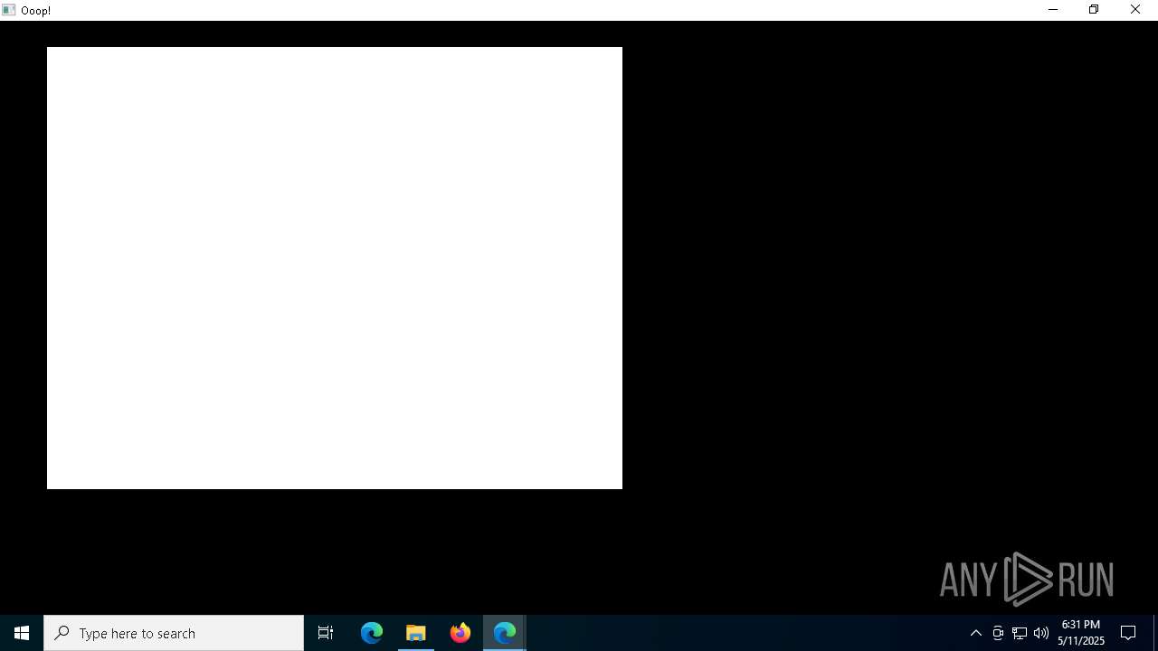Restore down the Ooop! window
The width and height of the screenshot is (1158, 651).
[1094, 10]
